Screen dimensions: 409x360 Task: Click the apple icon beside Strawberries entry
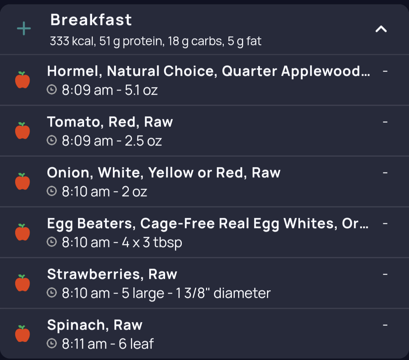(22, 283)
